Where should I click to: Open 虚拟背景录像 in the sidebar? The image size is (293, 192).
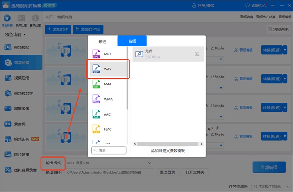click(21, 170)
